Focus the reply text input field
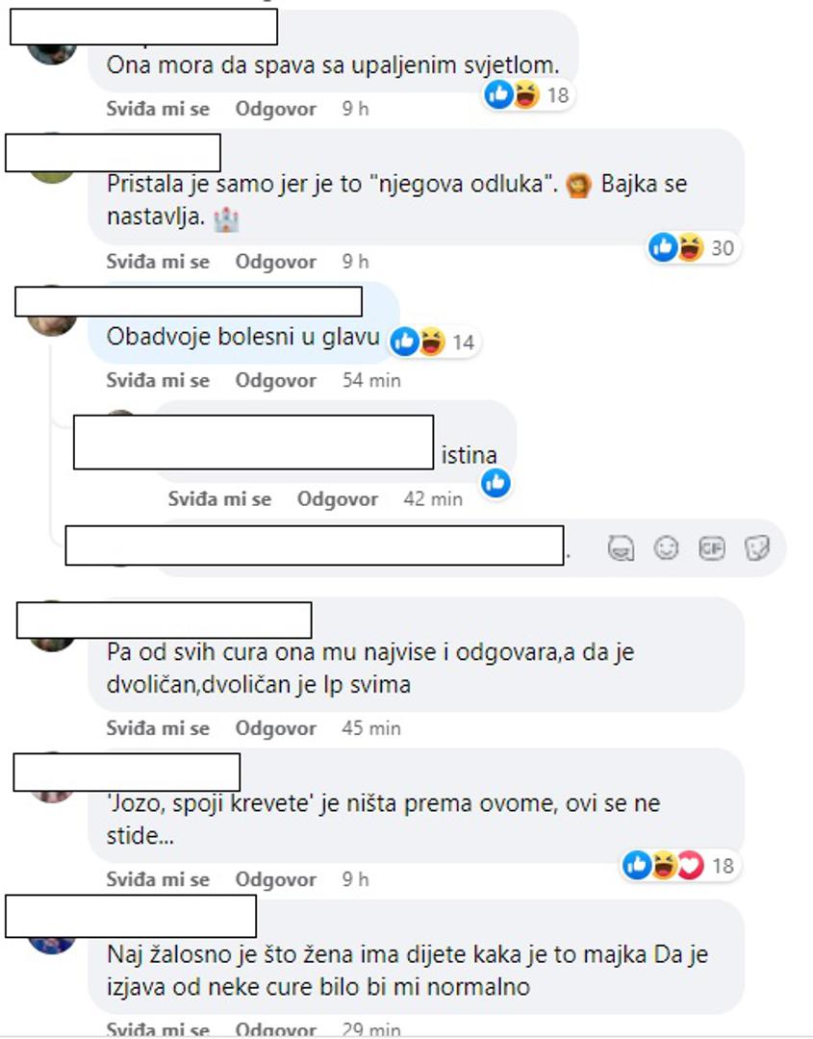Viewport: 813px width, 1039px height. coord(378,548)
